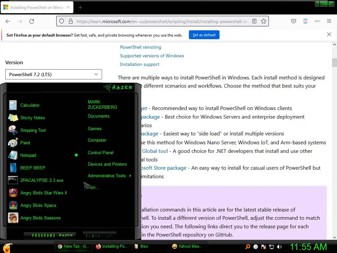This screenshot has height=253, width=337.
Task: Open Snipping Tool scissors icon
Action: point(13,130)
